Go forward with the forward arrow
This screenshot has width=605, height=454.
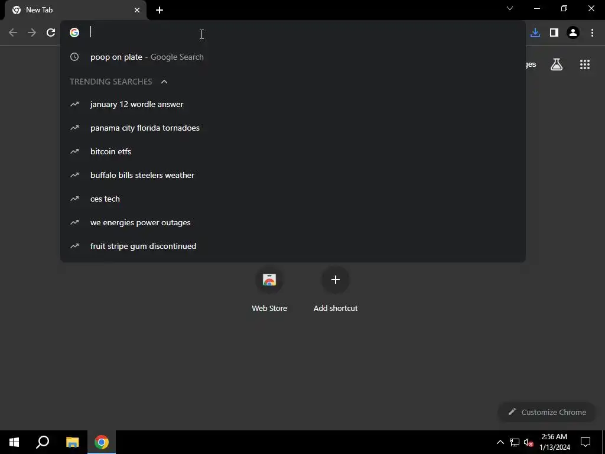coord(32,33)
